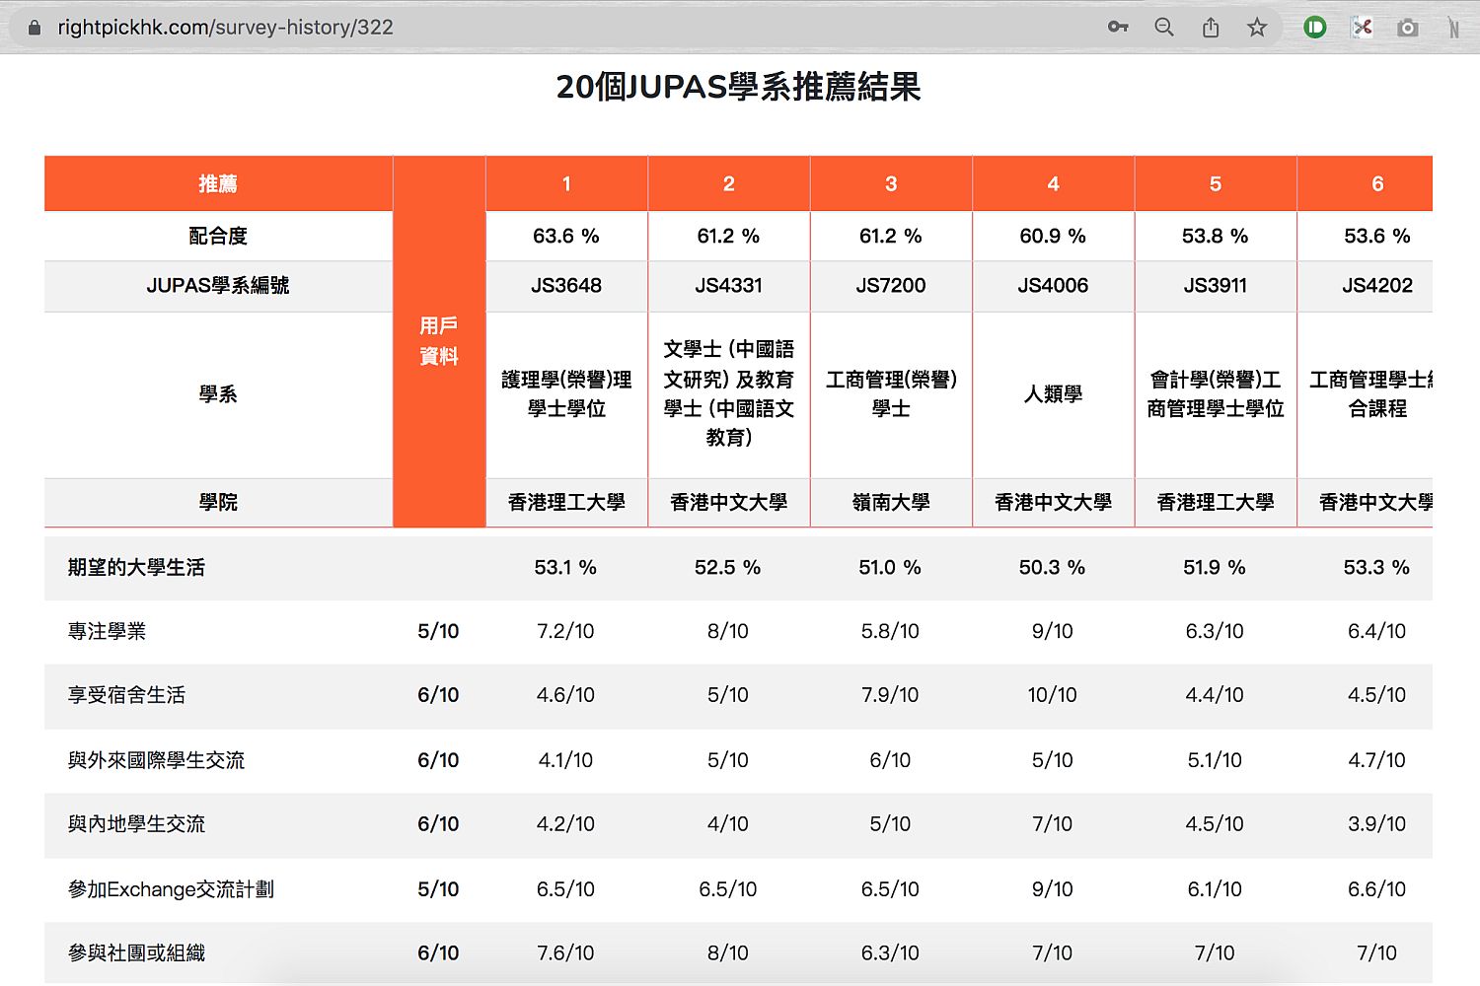Image resolution: width=1480 pixels, height=986 pixels.
Task: Click 7.6/10 in the 參與社團或組織 row
Action: [565, 954]
